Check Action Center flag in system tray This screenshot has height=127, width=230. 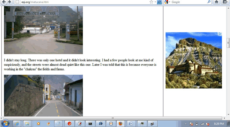click(191, 124)
